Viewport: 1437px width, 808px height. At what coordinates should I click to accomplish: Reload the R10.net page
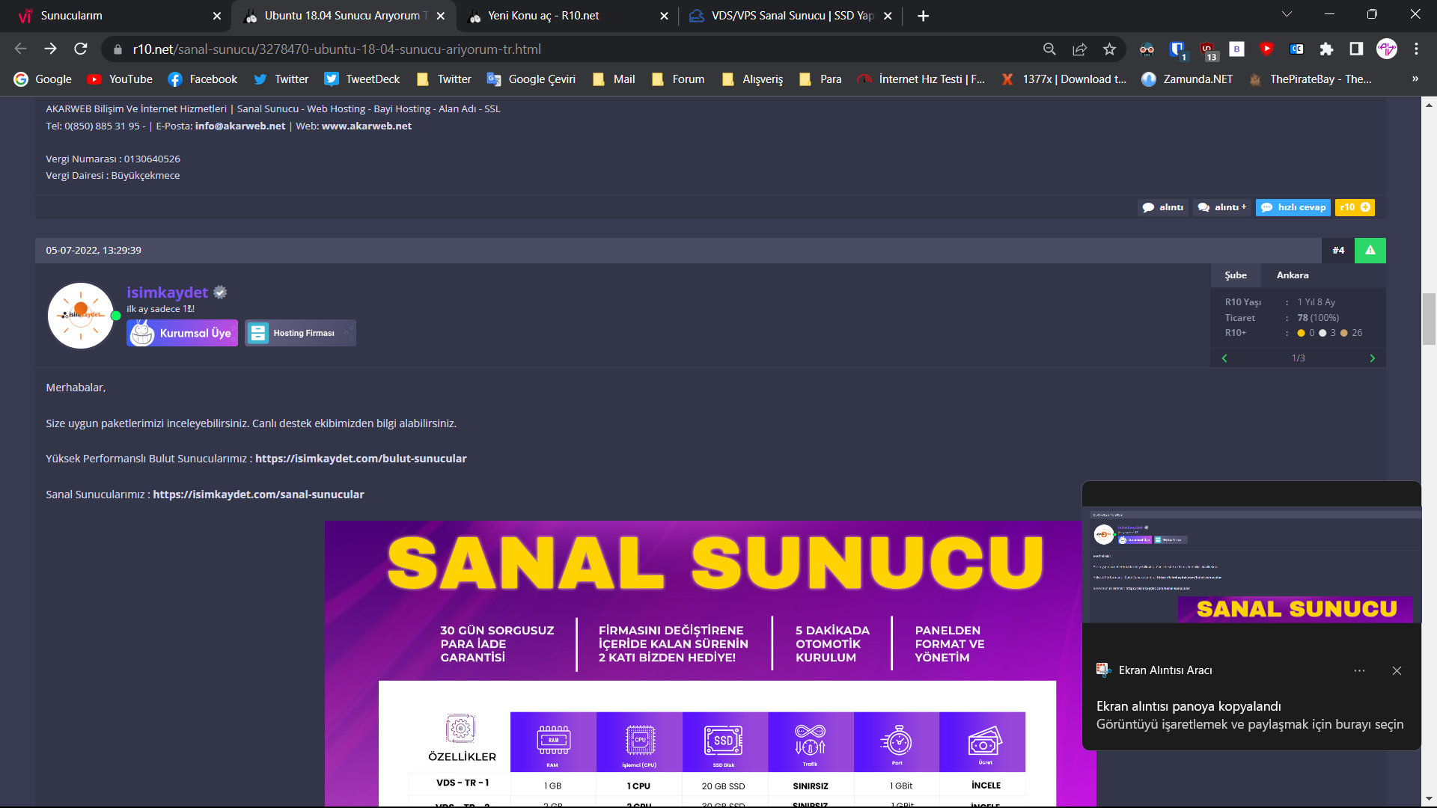[x=81, y=49]
